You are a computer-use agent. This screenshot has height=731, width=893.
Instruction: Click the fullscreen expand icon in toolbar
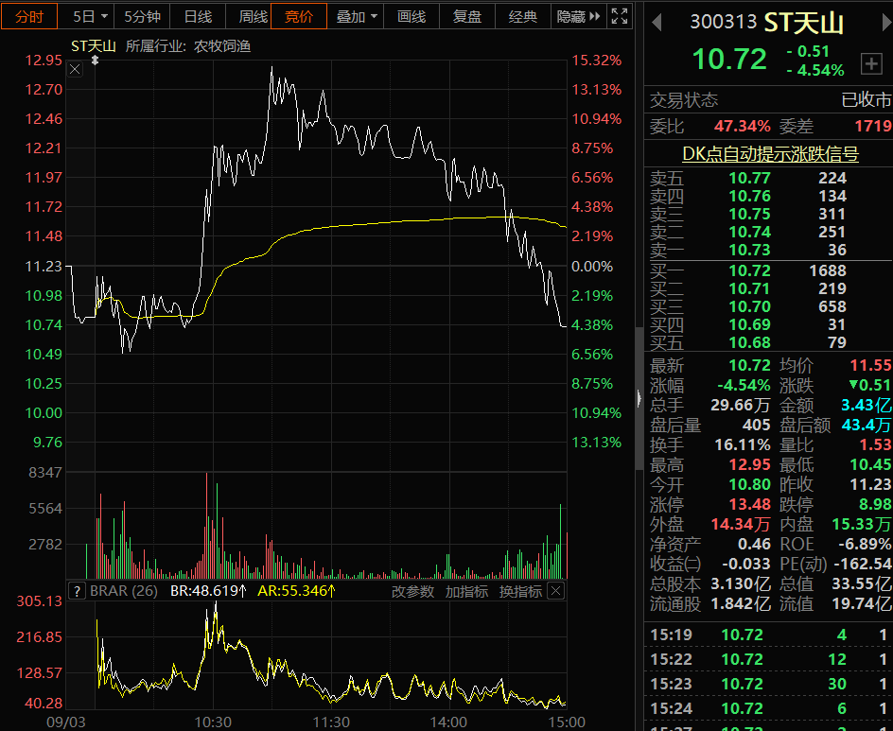[620, 16]
